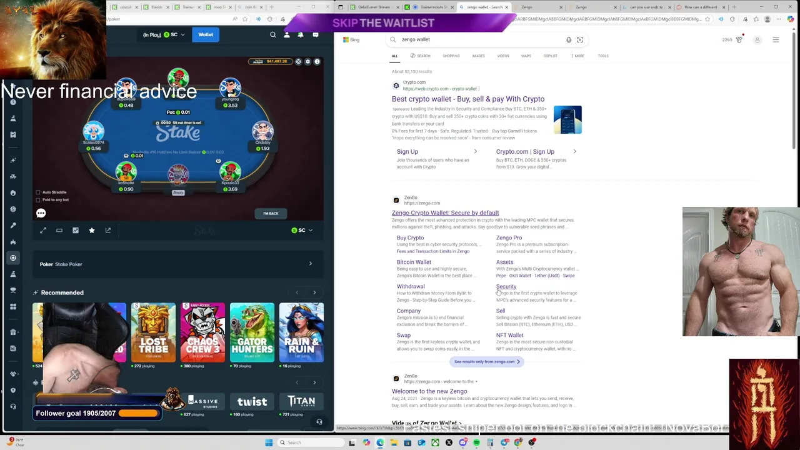Expand Crypto.com Sign Up sitelink chevron
Screen dimensions: 800x450
point(574,151)
